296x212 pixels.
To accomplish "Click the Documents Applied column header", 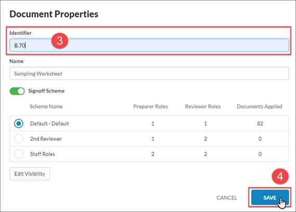I will 260,107.
